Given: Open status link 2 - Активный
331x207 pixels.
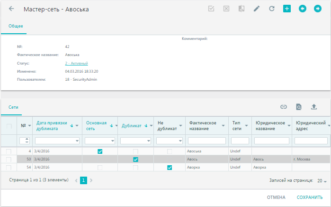Looking at the screenshot, I should (76, 63).
